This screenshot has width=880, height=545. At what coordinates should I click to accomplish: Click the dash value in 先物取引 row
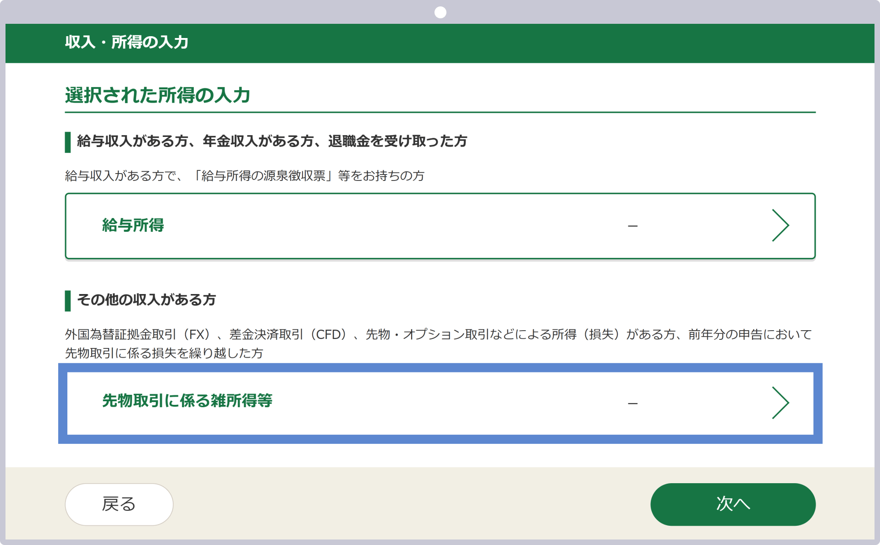click(632, 403)
